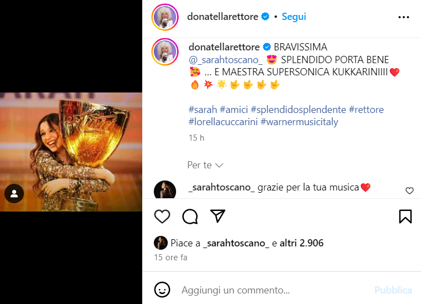Screen dimensions: 421x304
Task: Follow donatellarettore via Segui
Action: pyautogui.click(x=294, y=17)
